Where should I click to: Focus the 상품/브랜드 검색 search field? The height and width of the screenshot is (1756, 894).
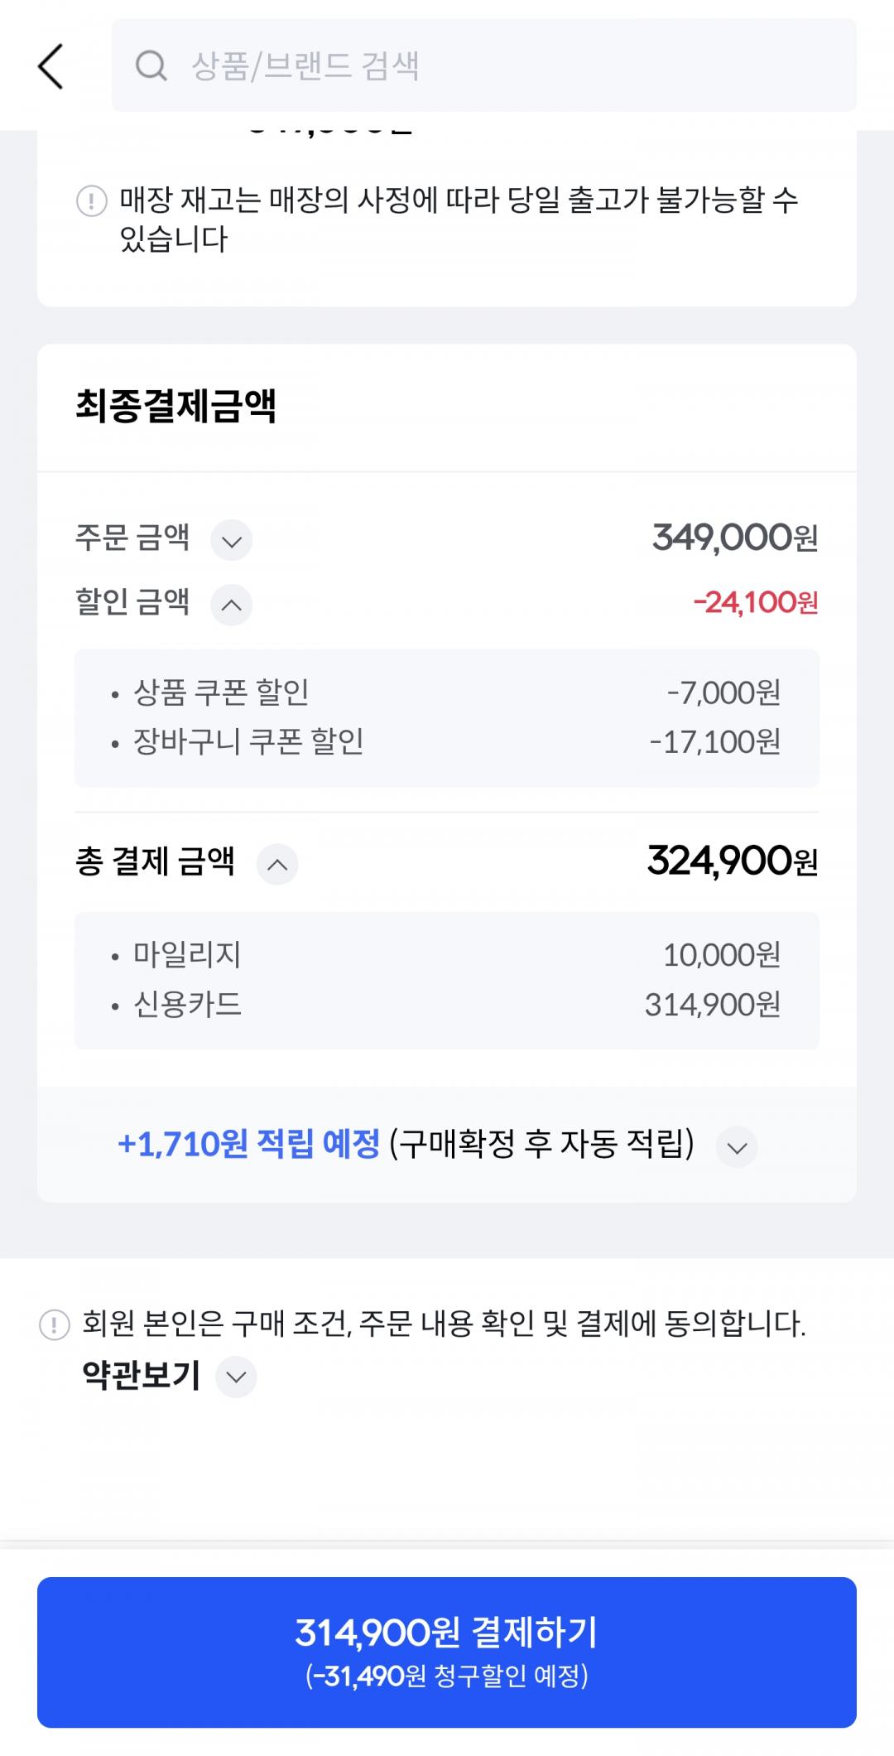497,65
